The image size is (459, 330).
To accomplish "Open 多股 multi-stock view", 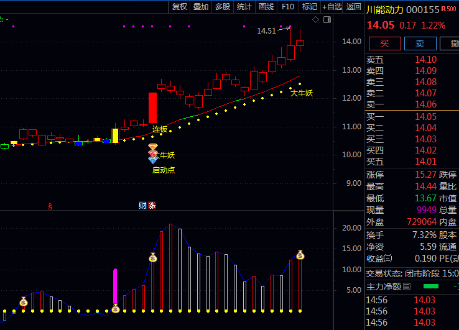I will point(223,7).
